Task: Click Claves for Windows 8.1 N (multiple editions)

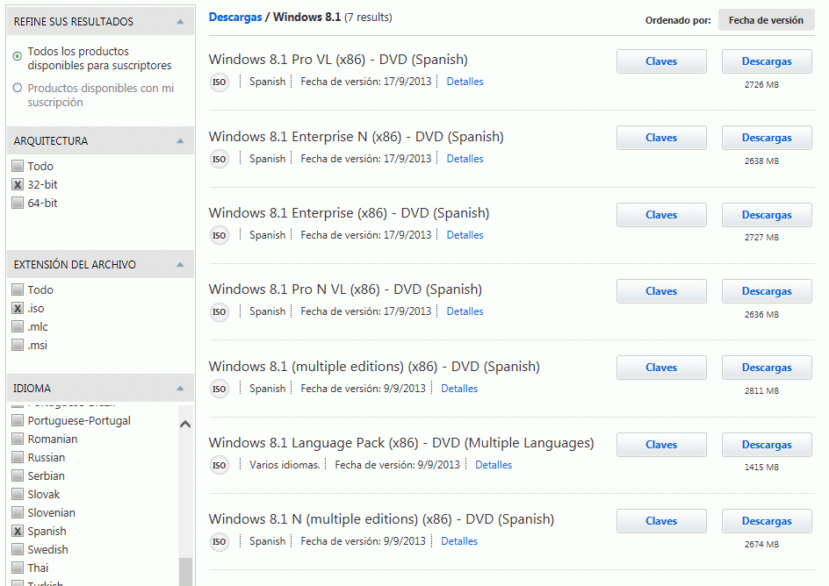Action: pyautogui.click(x=661, y=521)
